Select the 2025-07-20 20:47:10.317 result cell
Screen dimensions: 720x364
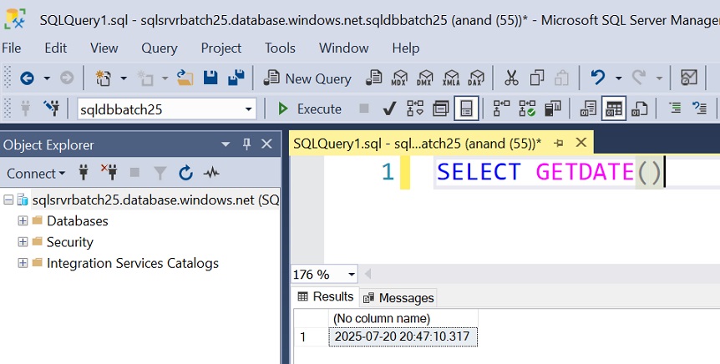click(403, 336)
